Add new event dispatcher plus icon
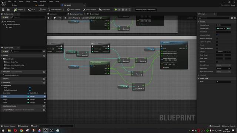237x133 pixels. (x=44, y=106)
